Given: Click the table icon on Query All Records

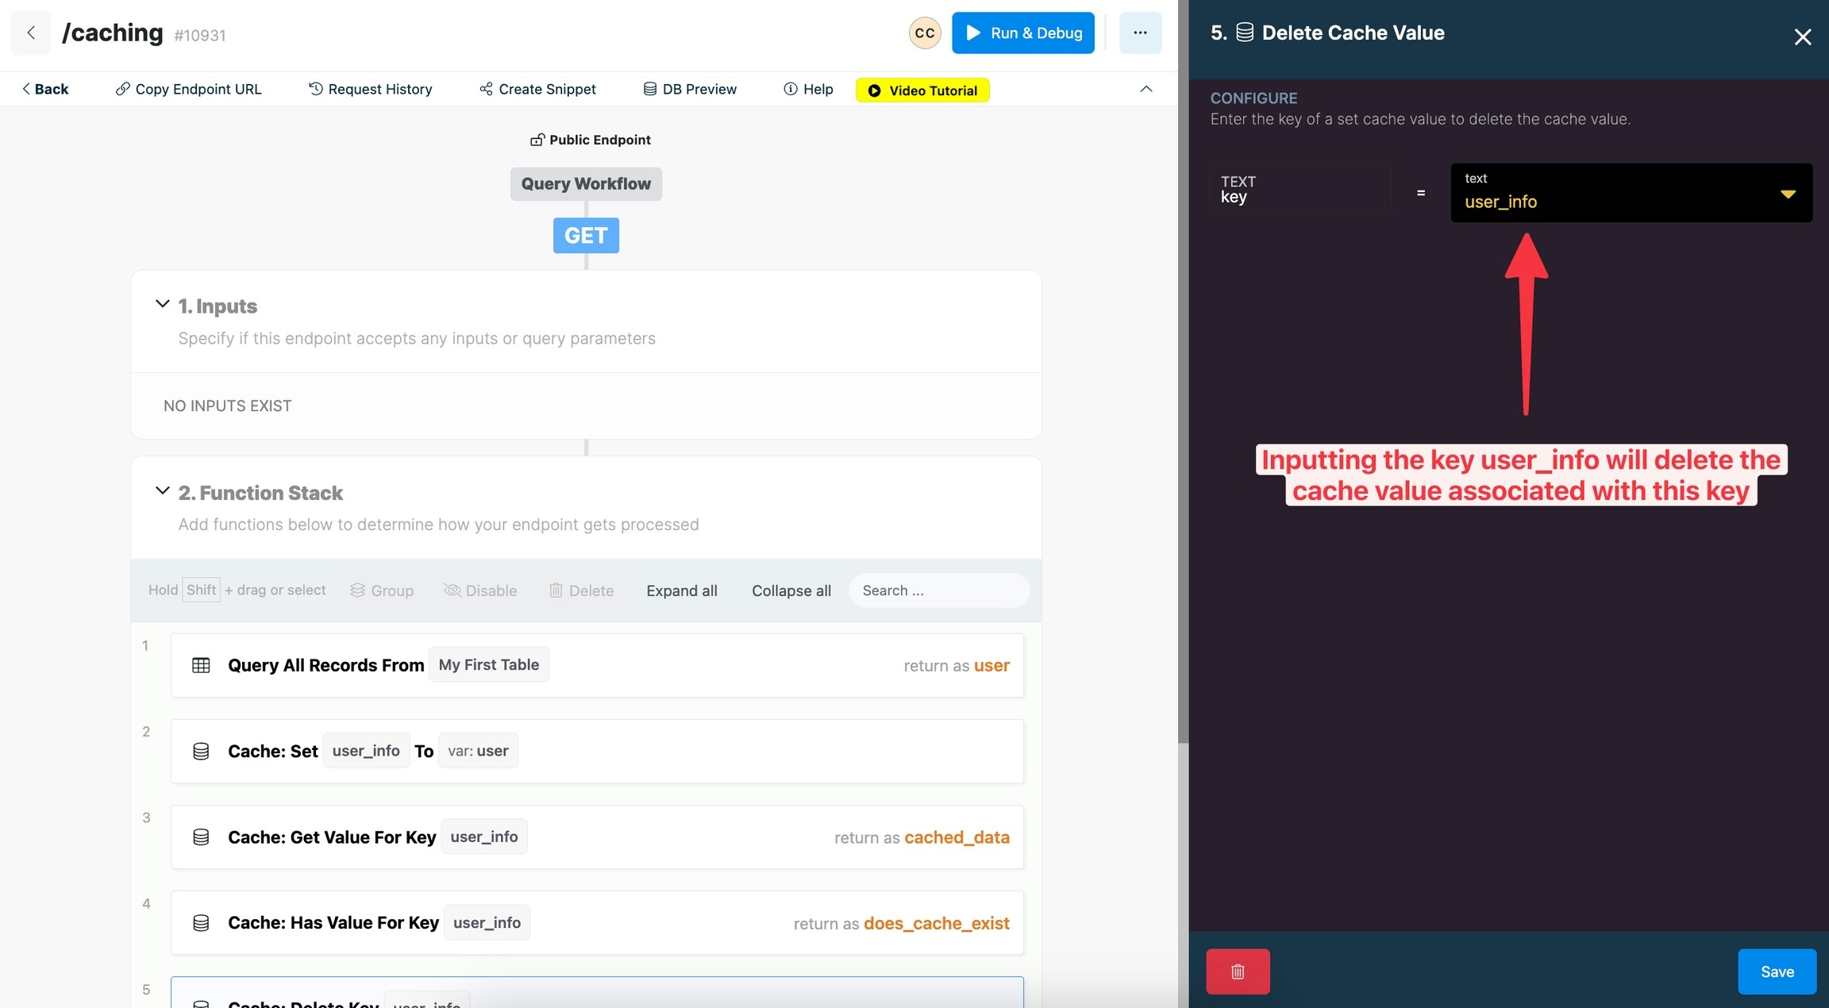Looking at the screenshot, I should (201, 665).
